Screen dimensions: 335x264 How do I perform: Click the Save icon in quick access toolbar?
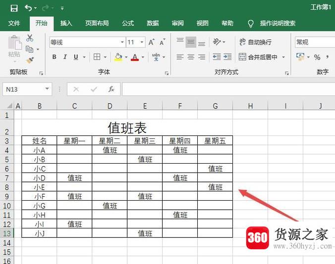14,8
